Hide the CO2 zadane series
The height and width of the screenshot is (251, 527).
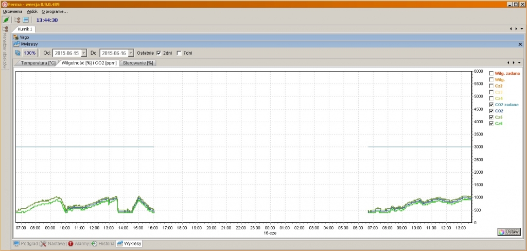(491, 105)
